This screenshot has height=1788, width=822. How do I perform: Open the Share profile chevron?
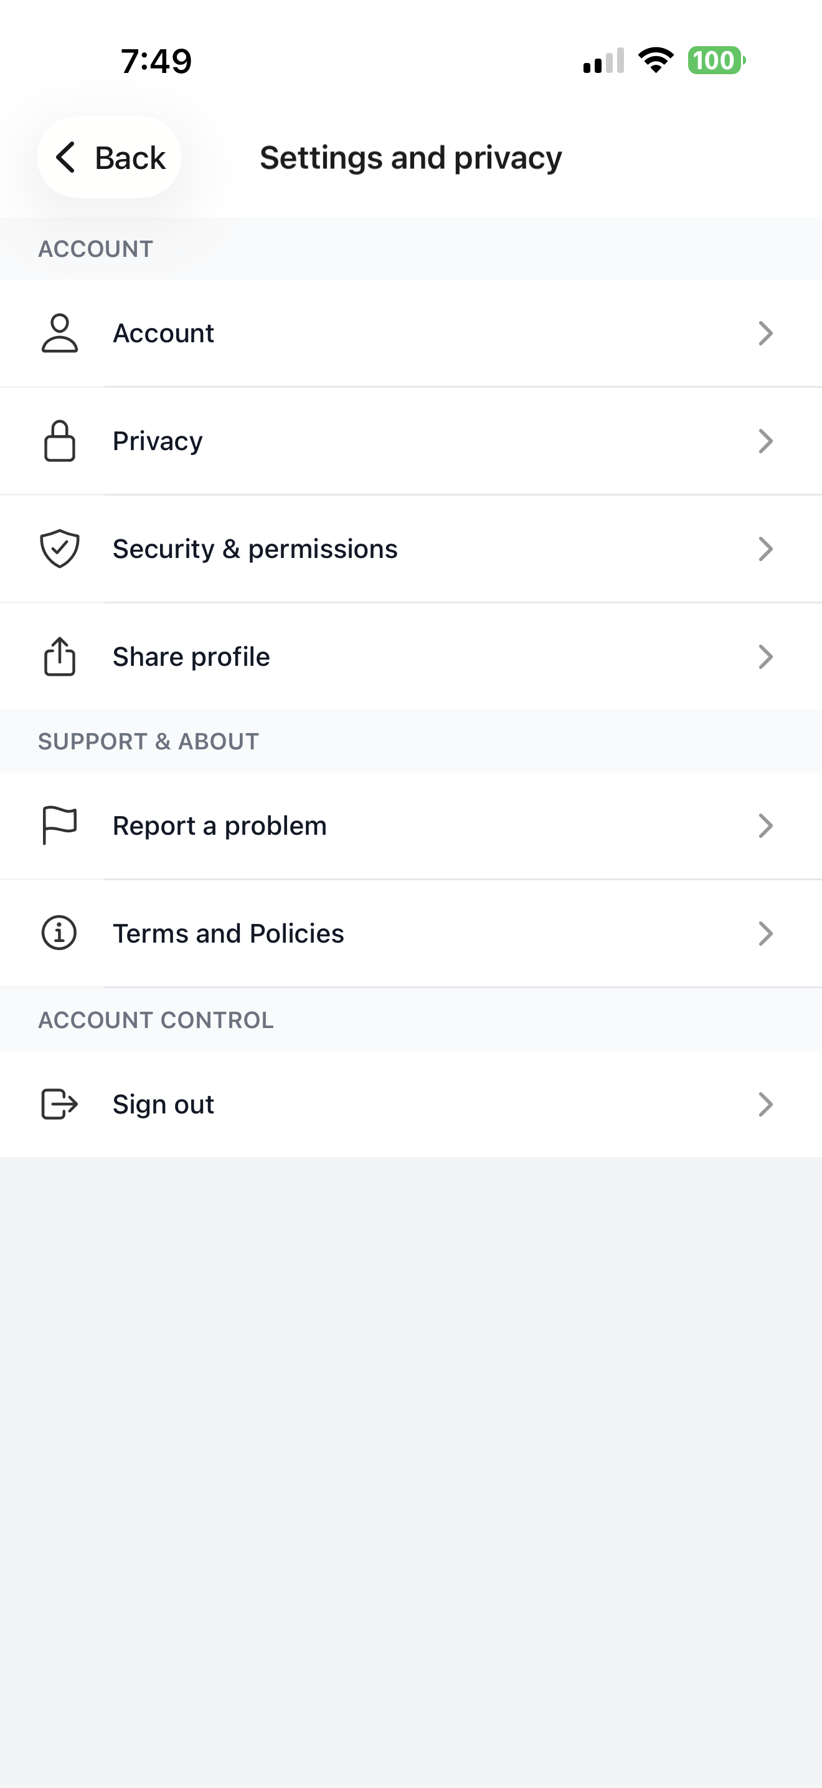point(765,656)
